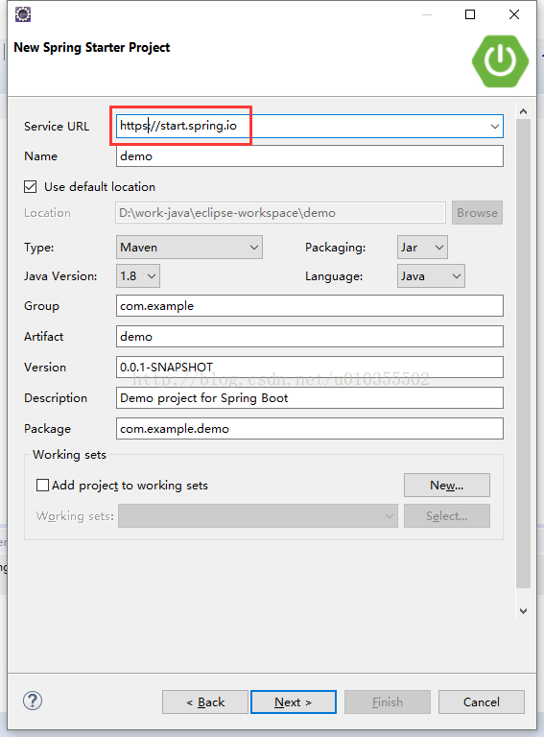544x737 pixels.
Task: Click the Working sets group label
Action: (x=69, y=455)
